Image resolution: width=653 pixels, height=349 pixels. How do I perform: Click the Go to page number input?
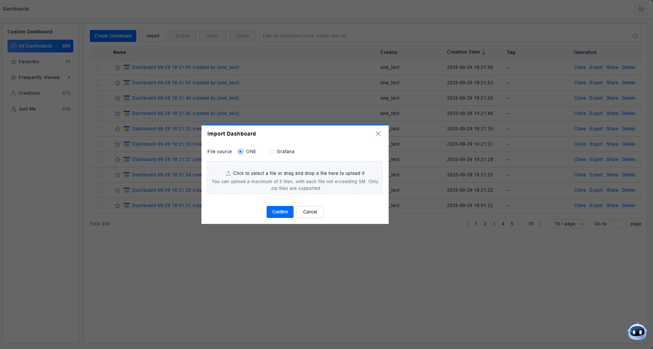618,224
